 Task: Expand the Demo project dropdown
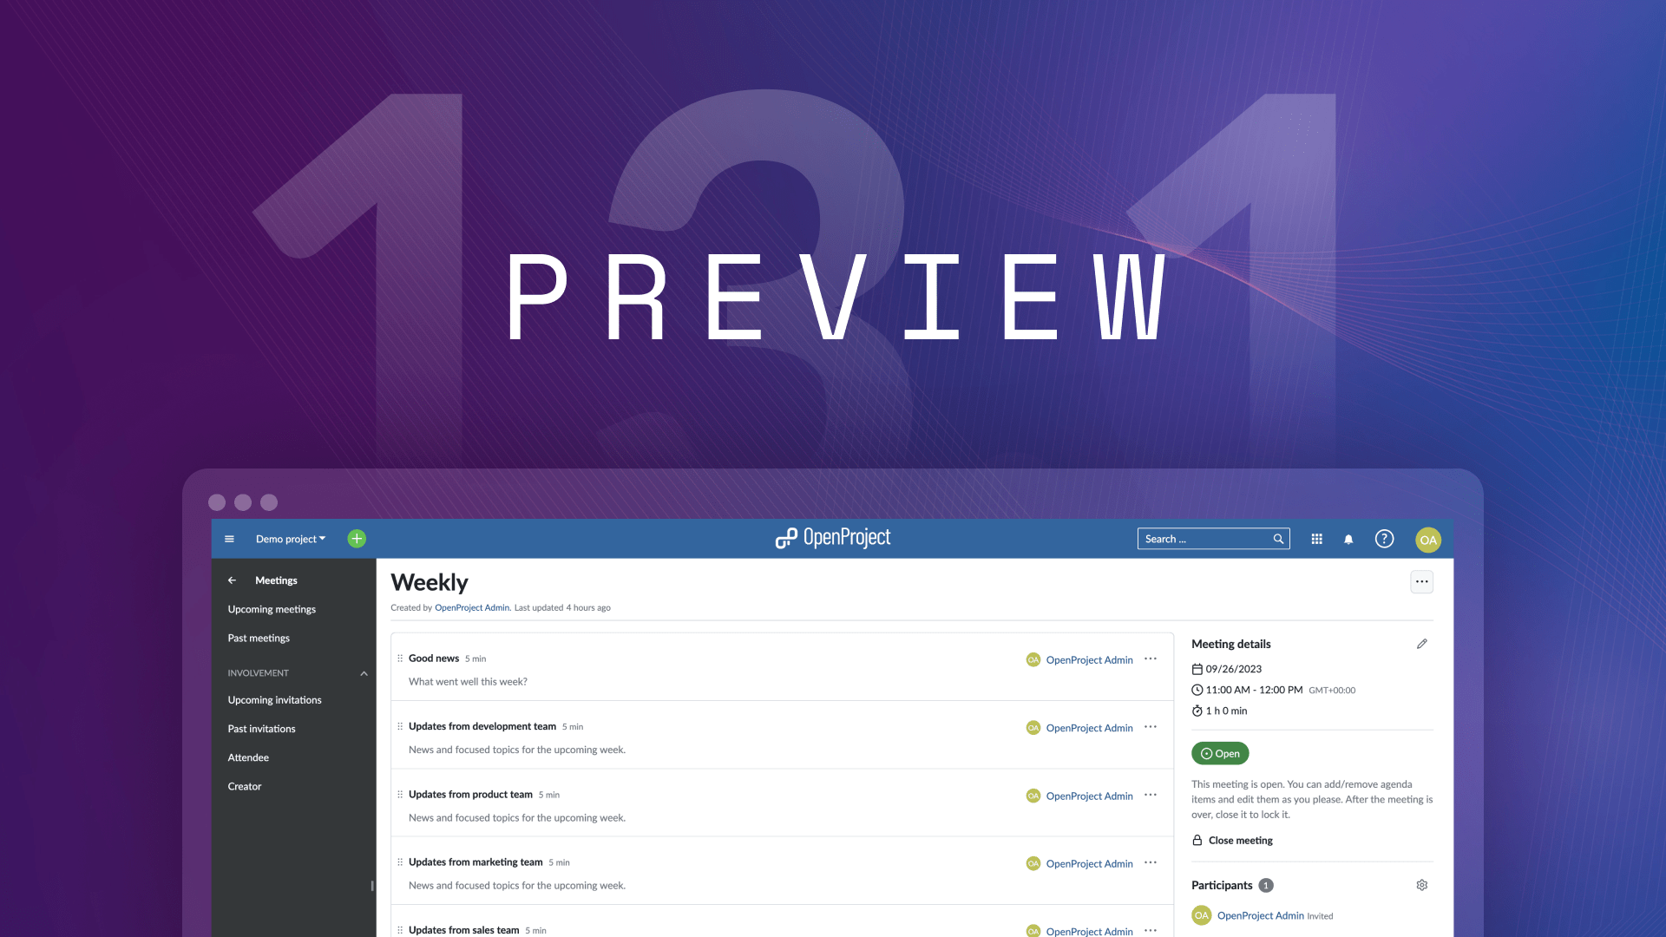point(290,539)
